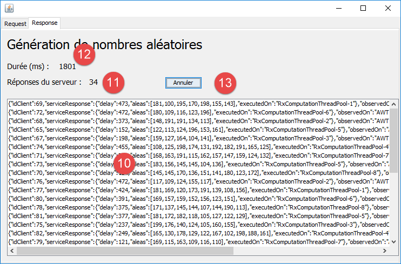Select the response line for idClient 79

pyautogui.click(x=195, y=241)
